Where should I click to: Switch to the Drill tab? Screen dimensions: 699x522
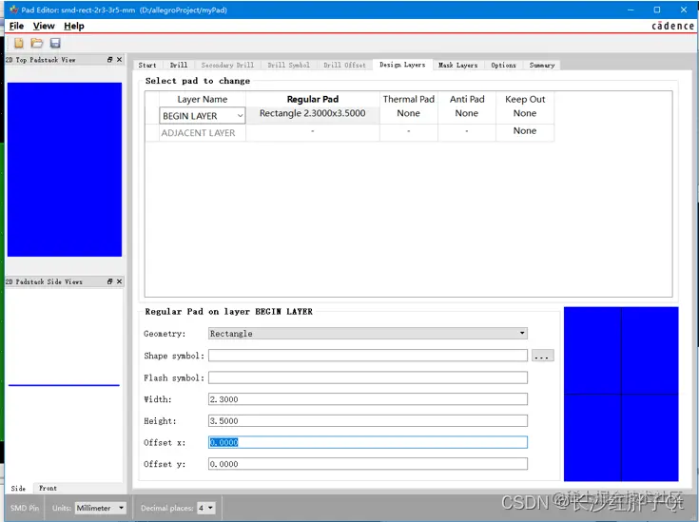[x=179, y=65]
